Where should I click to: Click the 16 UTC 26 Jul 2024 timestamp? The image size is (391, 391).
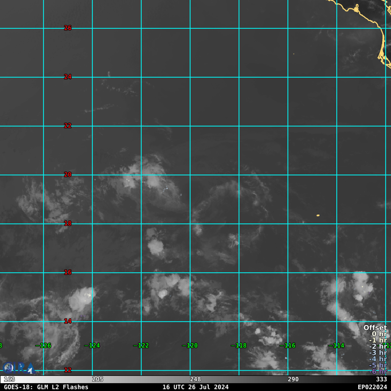pos(195,387)
